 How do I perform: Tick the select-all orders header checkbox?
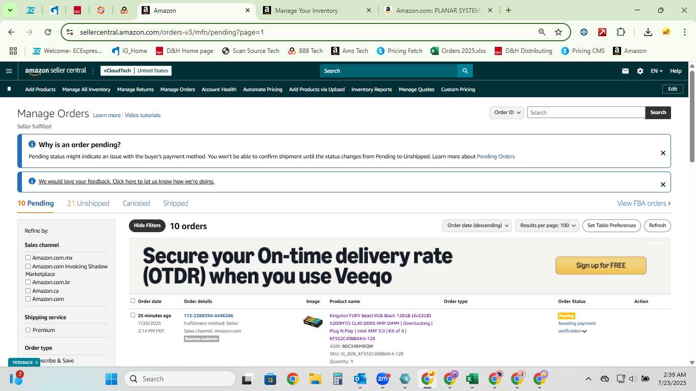133,301
